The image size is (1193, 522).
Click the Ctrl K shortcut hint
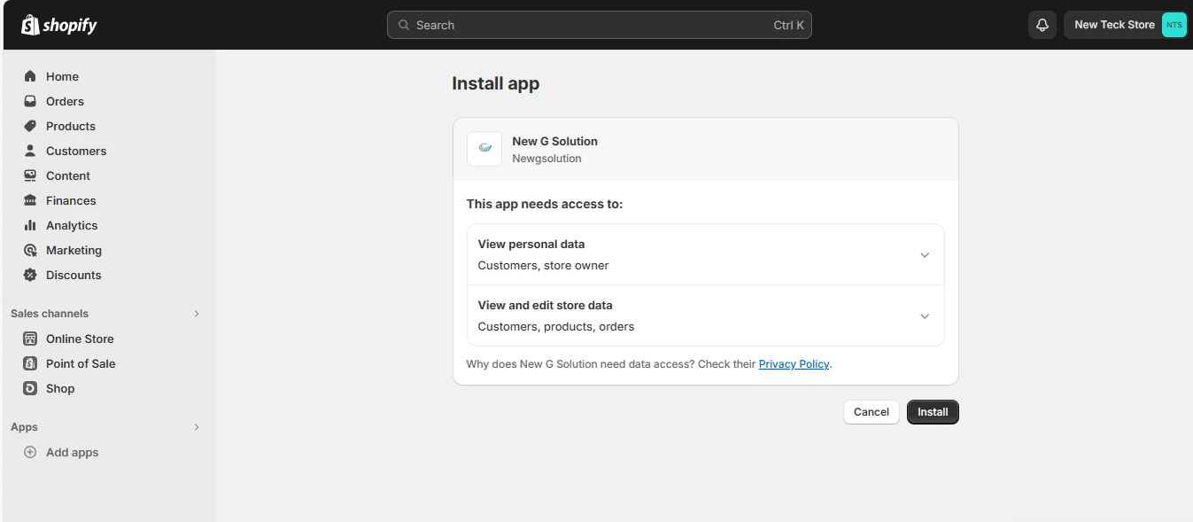pos(788,25)
